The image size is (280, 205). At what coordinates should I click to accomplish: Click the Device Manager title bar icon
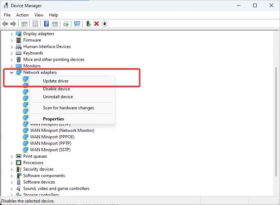click(6, 5)
